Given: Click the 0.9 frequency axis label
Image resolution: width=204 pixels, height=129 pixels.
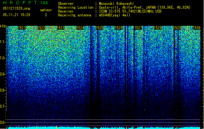Looking at the screenshot, I should tap(3, 74).
